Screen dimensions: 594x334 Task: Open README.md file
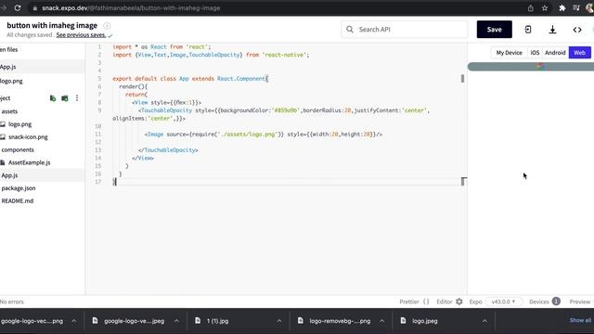coord(17,201)
